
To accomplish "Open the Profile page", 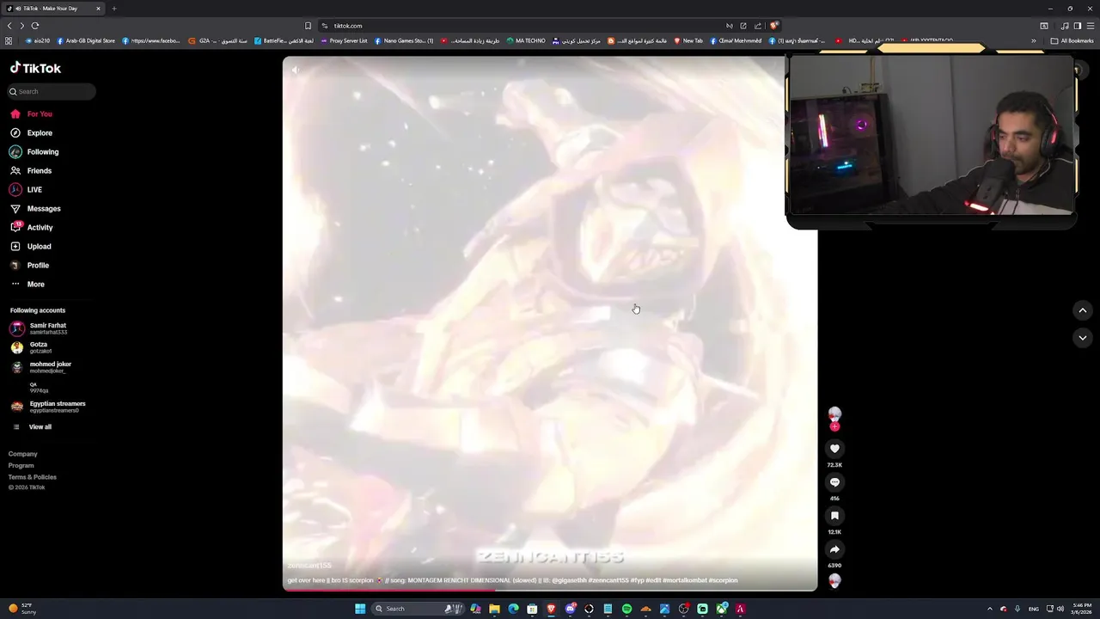I will click(x=30, y=265).
